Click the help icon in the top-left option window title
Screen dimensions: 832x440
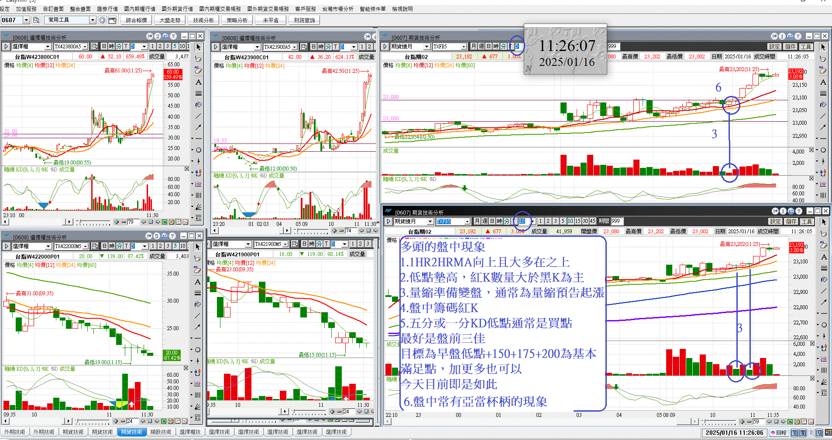pos(173,36)
